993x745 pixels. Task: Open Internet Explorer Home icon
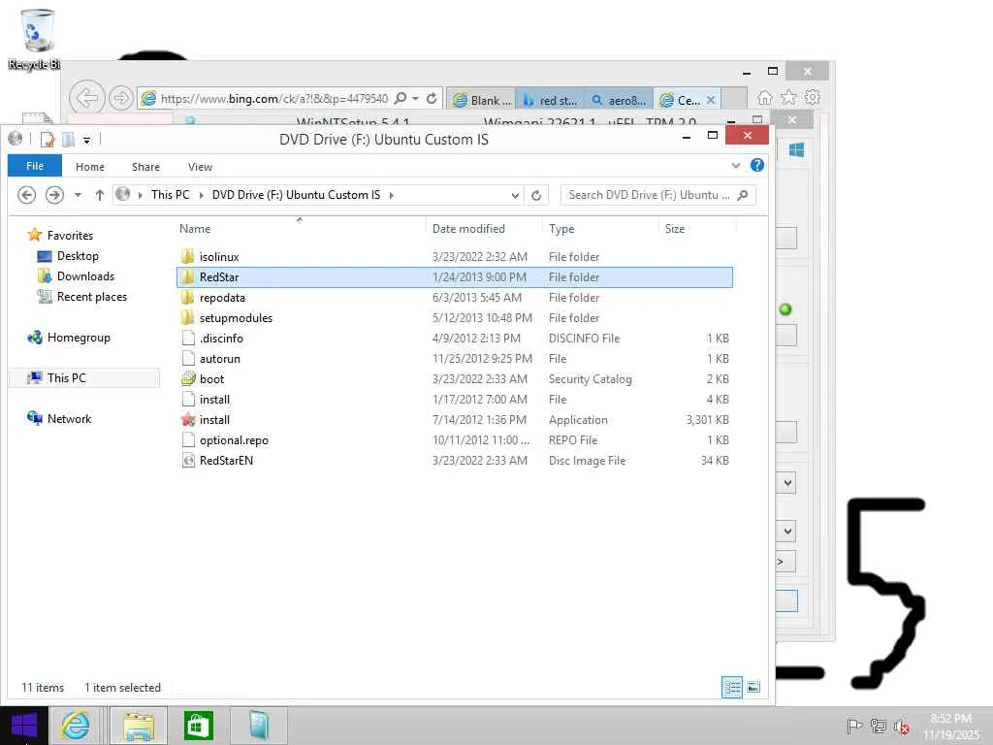765,98
